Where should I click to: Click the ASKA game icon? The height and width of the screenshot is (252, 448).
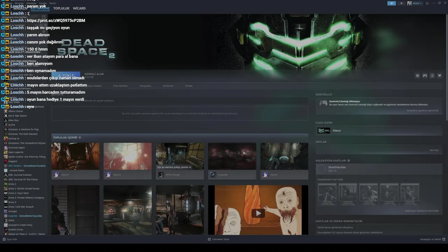click(6, 220)
